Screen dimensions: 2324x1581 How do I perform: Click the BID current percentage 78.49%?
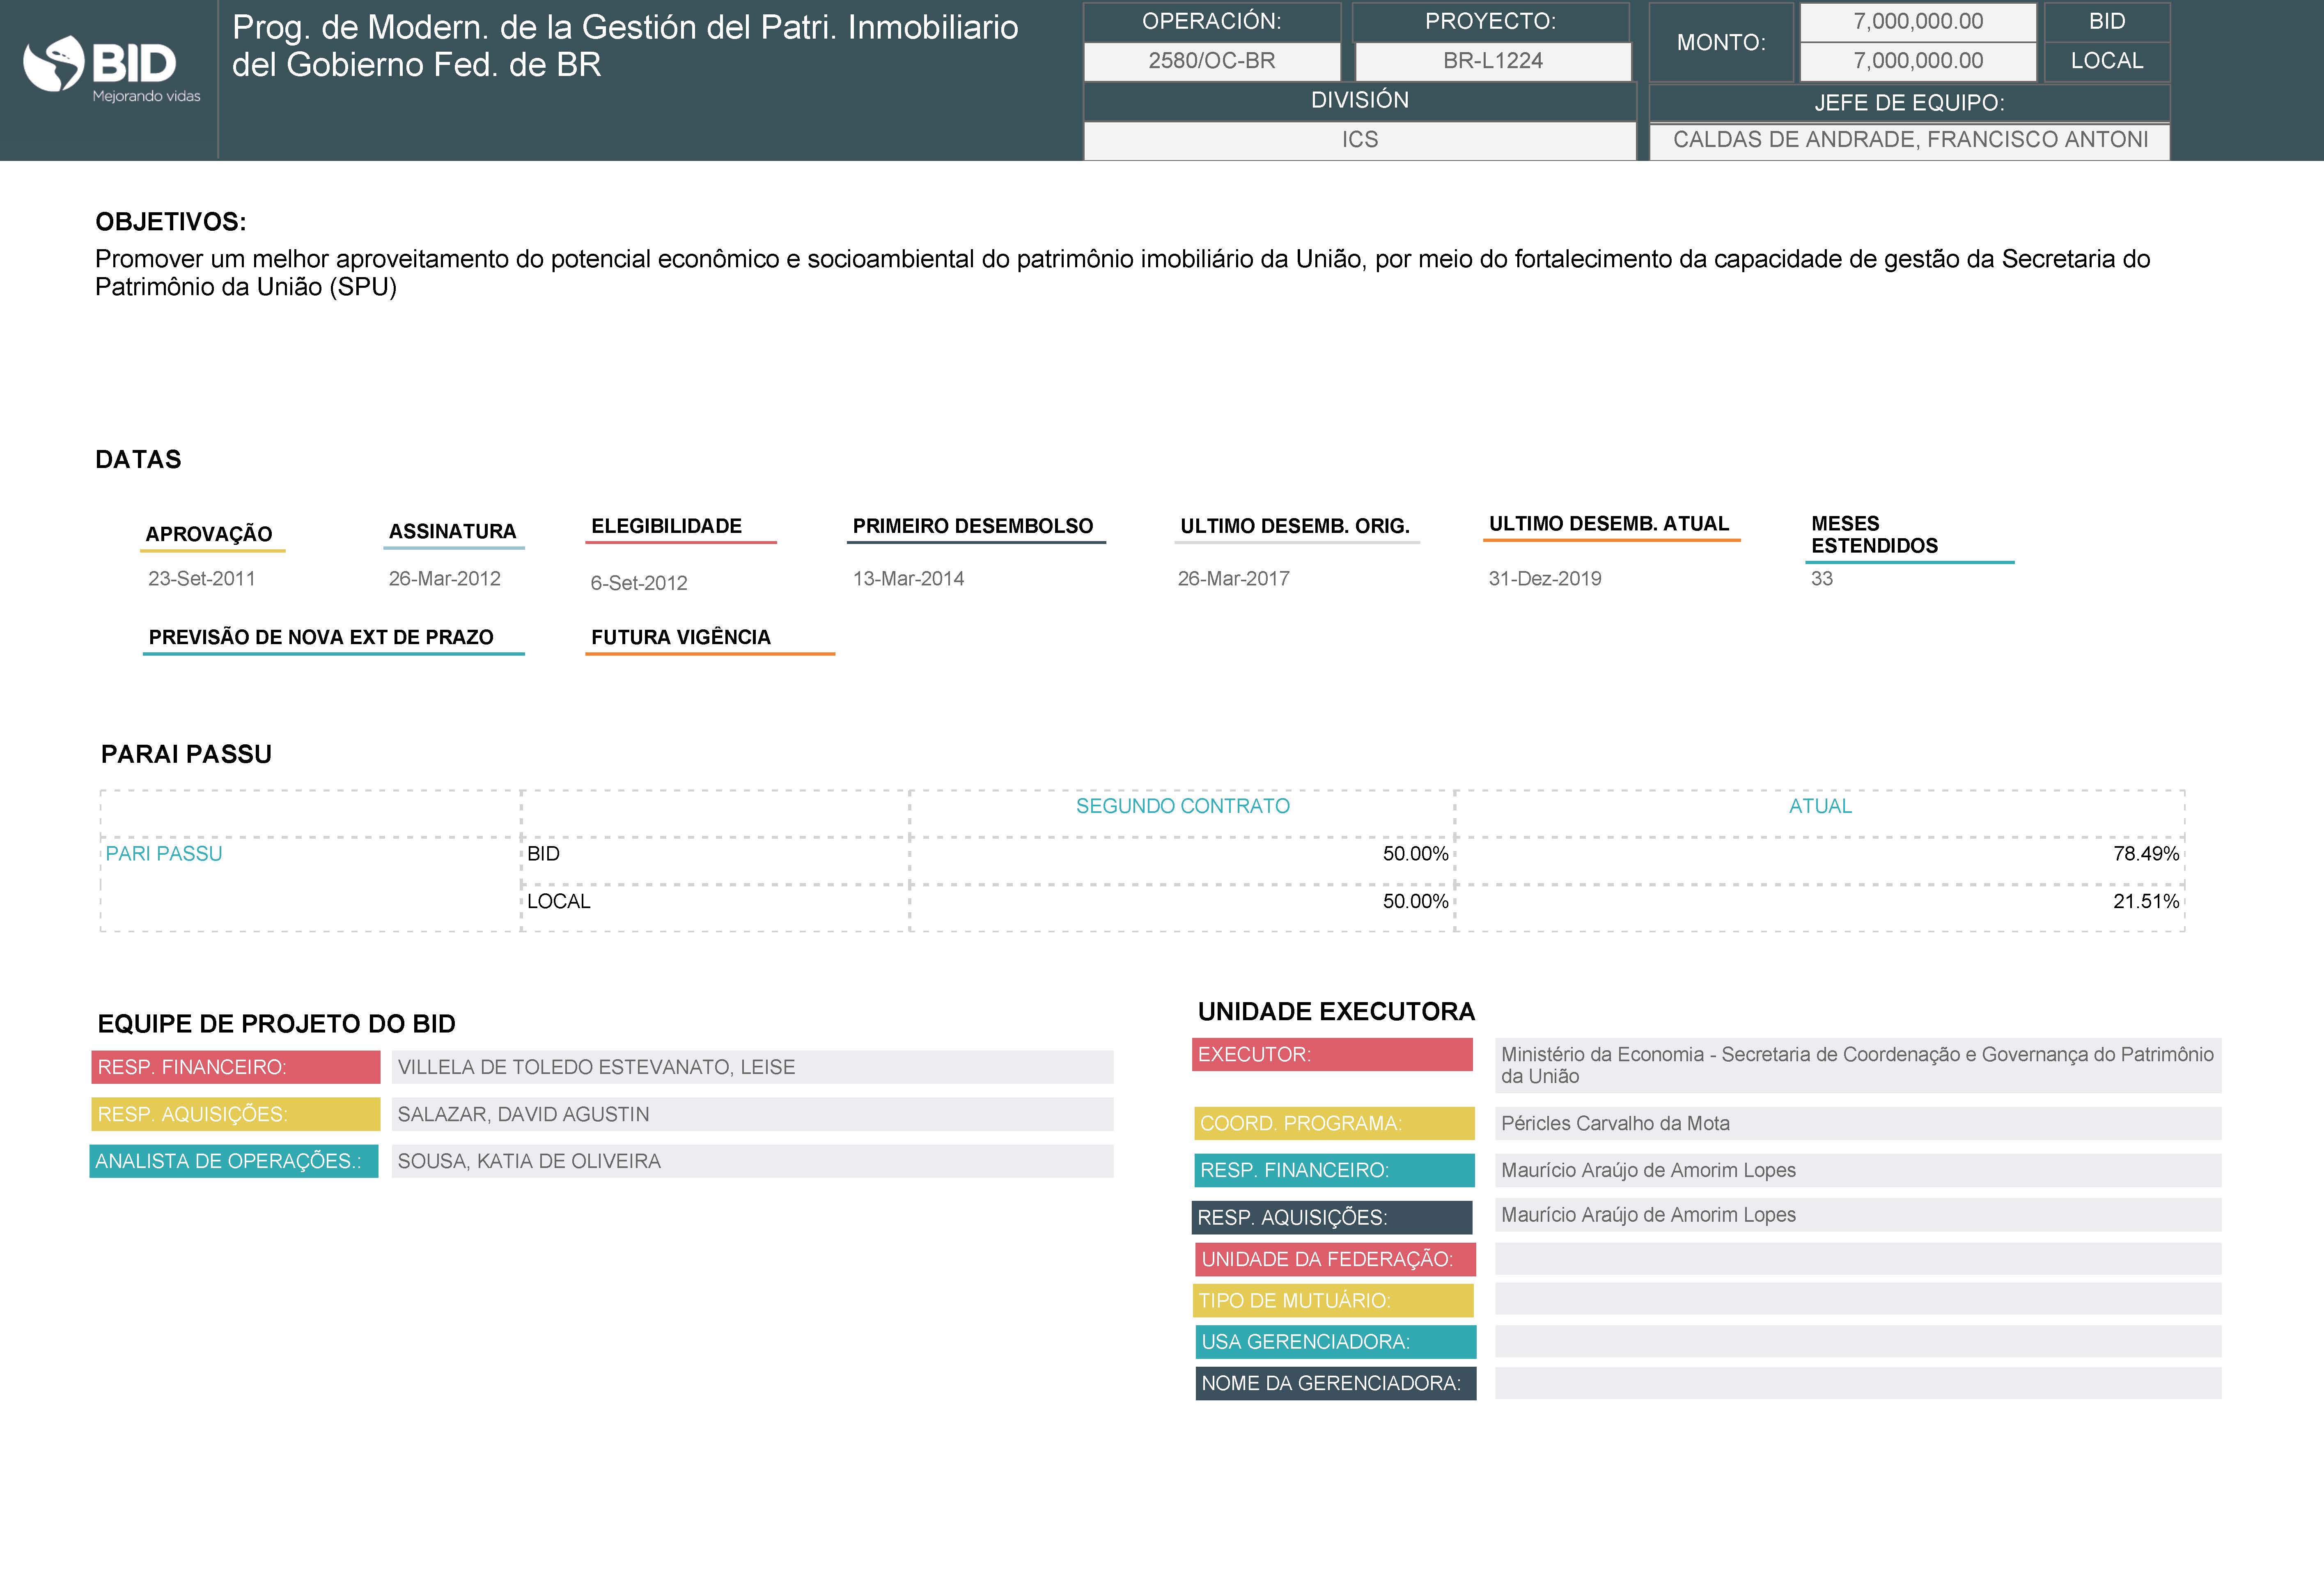point(2145,854)
